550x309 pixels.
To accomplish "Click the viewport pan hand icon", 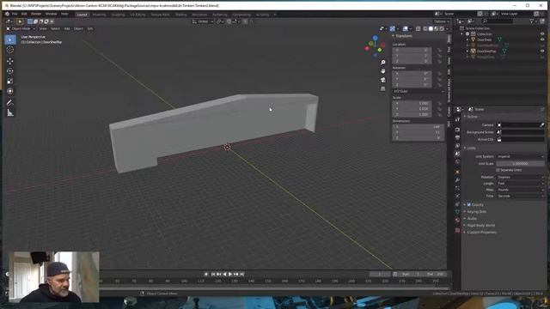I will [x=382, y=71].
